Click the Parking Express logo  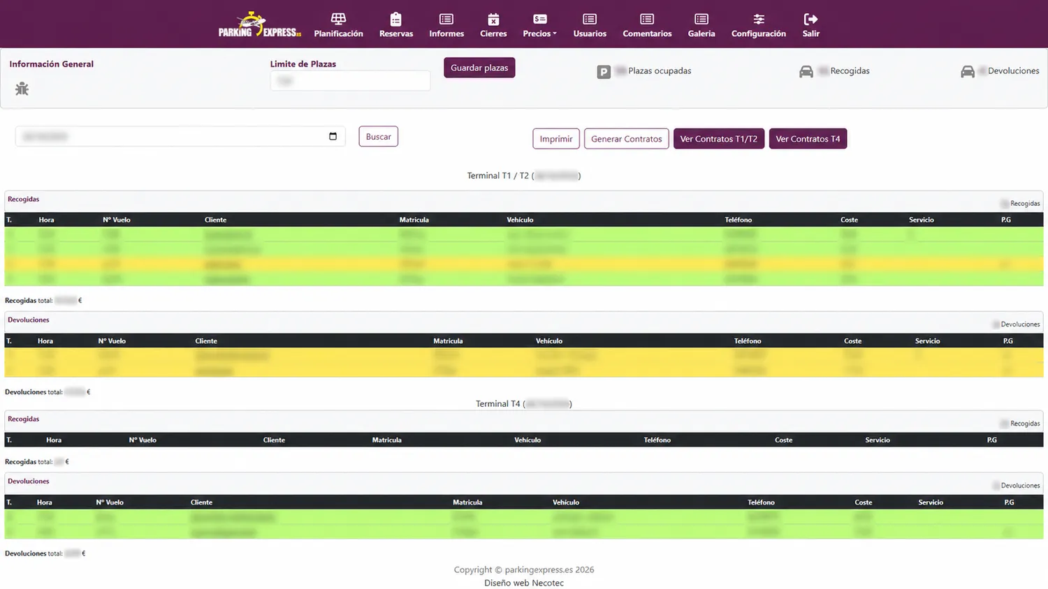260,24
